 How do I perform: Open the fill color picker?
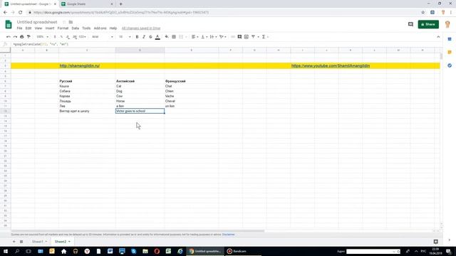click(167, 37)
